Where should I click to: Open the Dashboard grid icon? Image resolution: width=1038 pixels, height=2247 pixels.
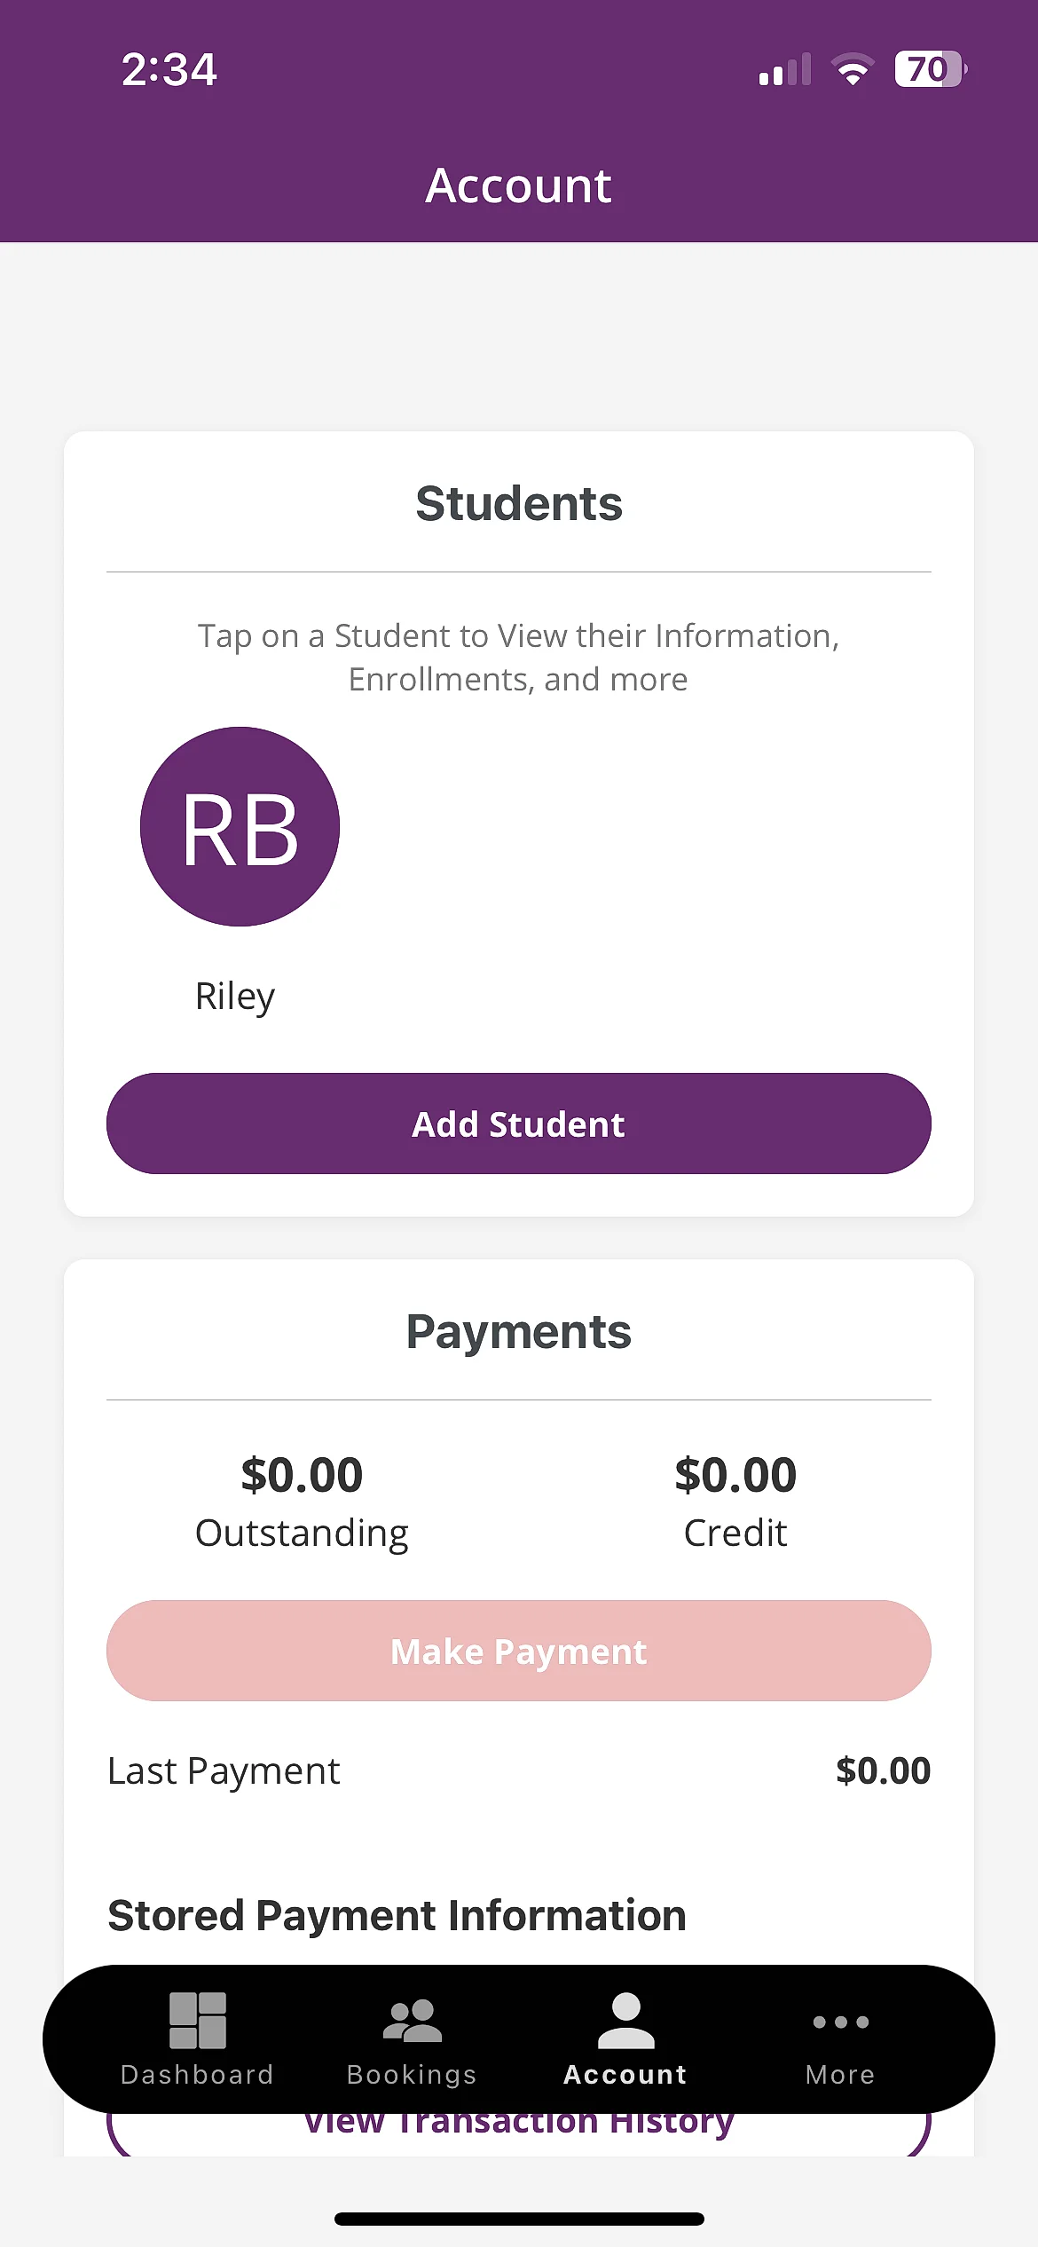(197, 2021)
